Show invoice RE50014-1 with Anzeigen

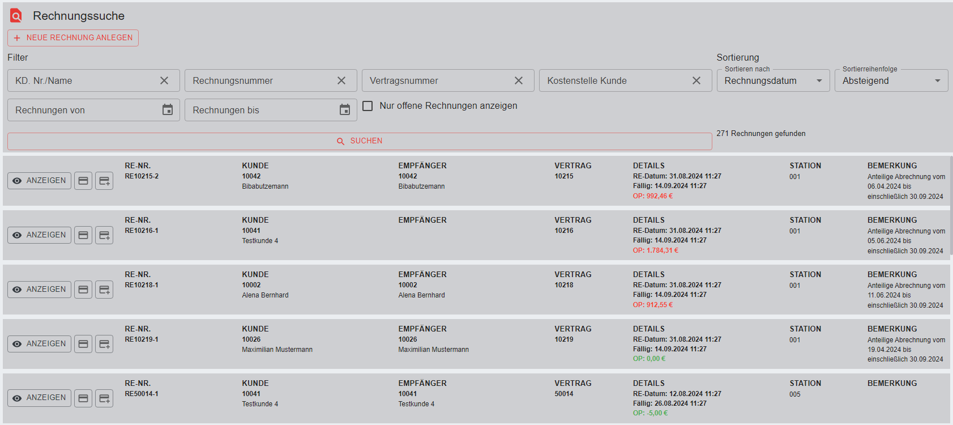(40, 398)
